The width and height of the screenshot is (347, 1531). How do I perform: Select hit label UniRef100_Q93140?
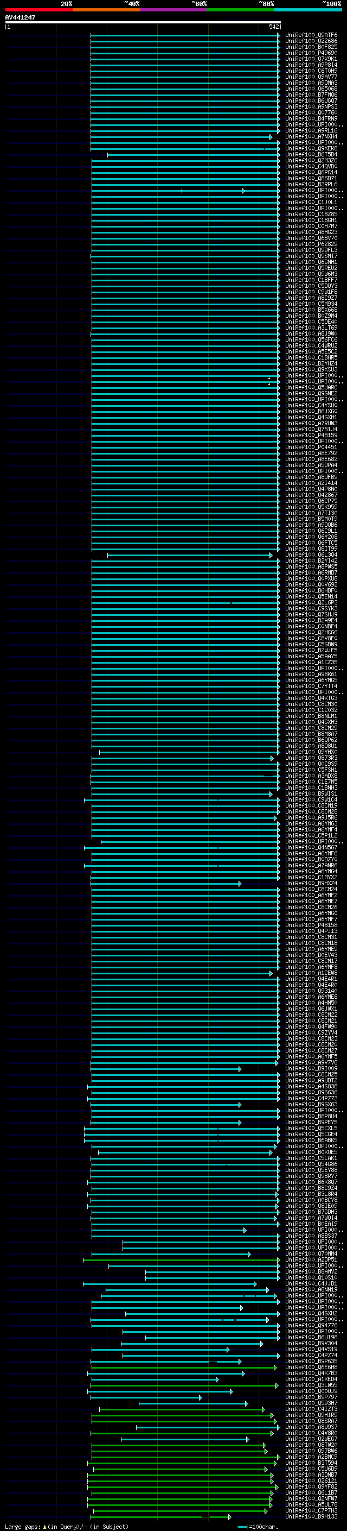[x=311, y=991]
